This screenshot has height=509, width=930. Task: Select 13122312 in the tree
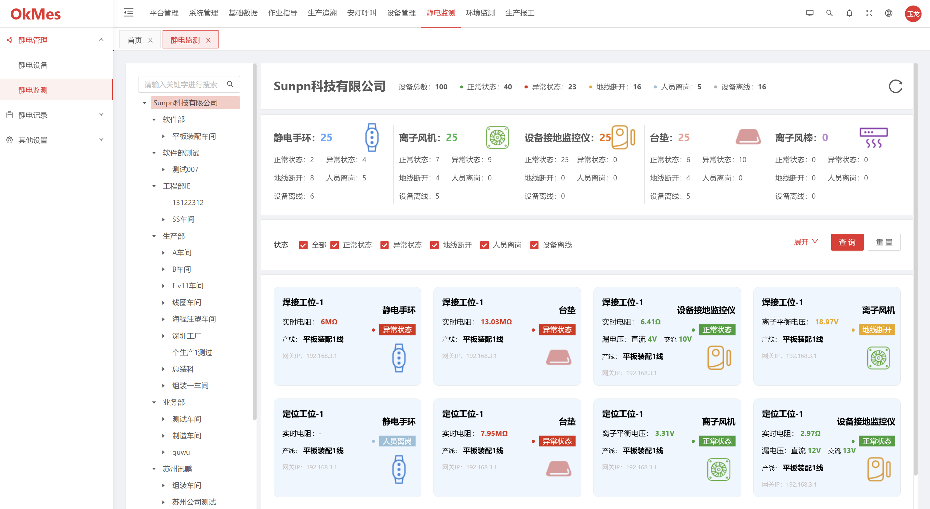pyautogui.click(x=188, y=203)
